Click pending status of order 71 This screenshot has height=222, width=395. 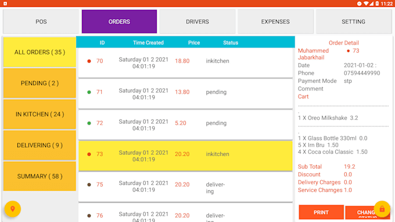(216, 92)
